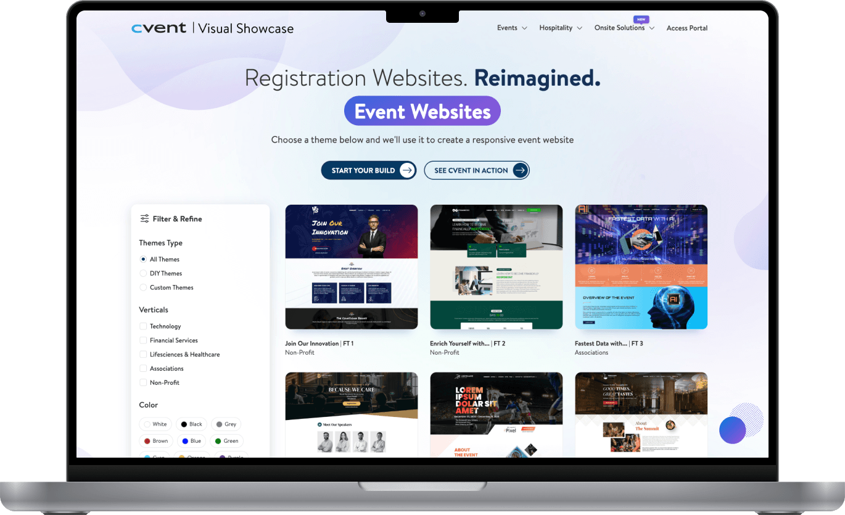This screenshot has height=515, width=845.
Task: Click the 'Color' heading
Action: tap(149, 405)
